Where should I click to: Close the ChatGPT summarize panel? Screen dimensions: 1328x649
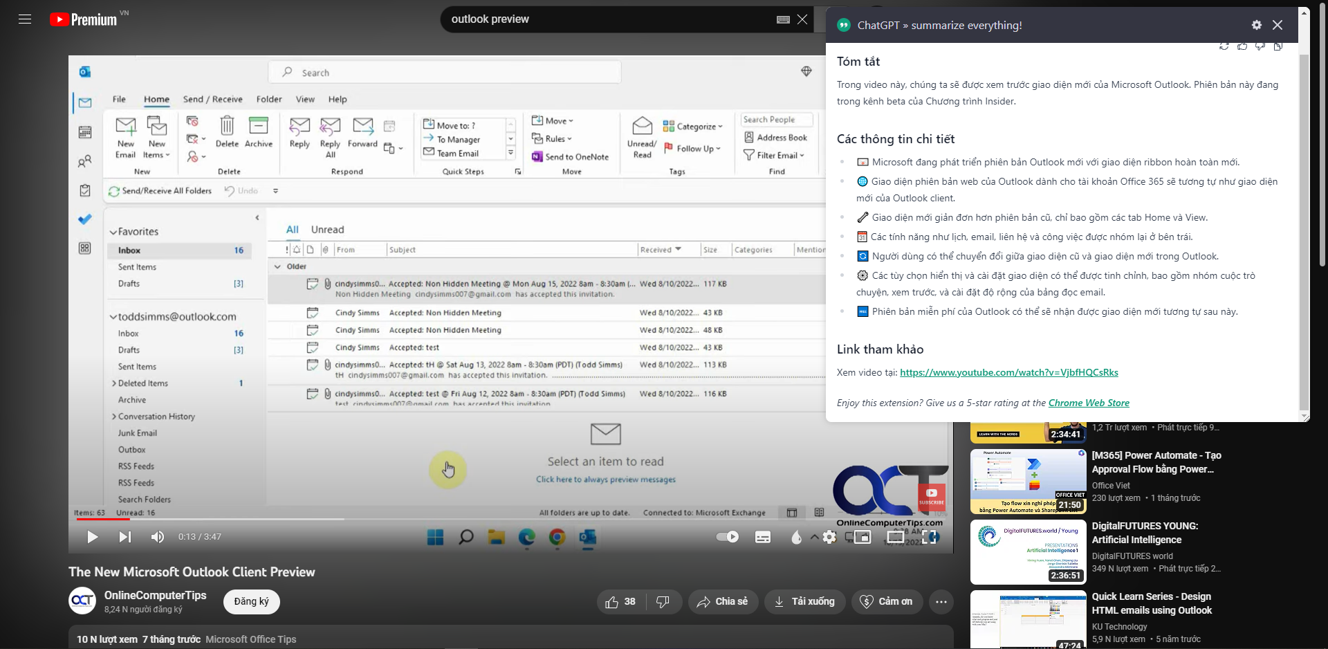[1278, 25]
